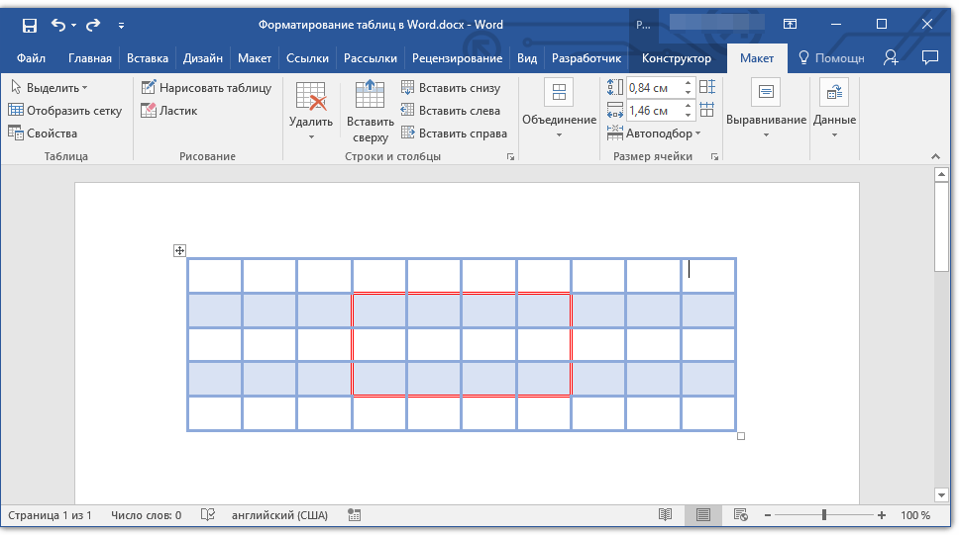The image size is (959, 535).
Task: Toggle Отобразить сетку gridlines
Action: pos(65,111)
